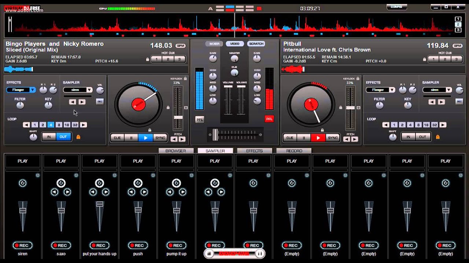The height and width of the screenshot is (263, 469).
Task: Select previous sample on left deck sampler
Action: coord(73,102)
